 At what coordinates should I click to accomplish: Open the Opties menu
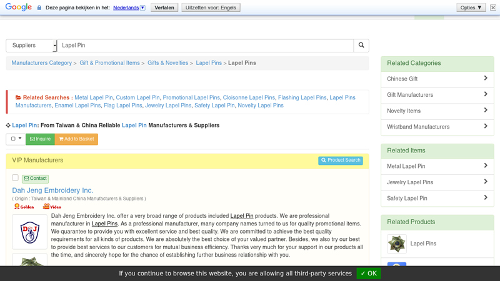point(471,7)
